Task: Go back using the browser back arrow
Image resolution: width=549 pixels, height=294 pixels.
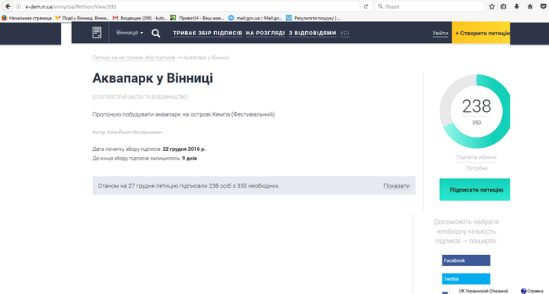Action: click(8, 6)
